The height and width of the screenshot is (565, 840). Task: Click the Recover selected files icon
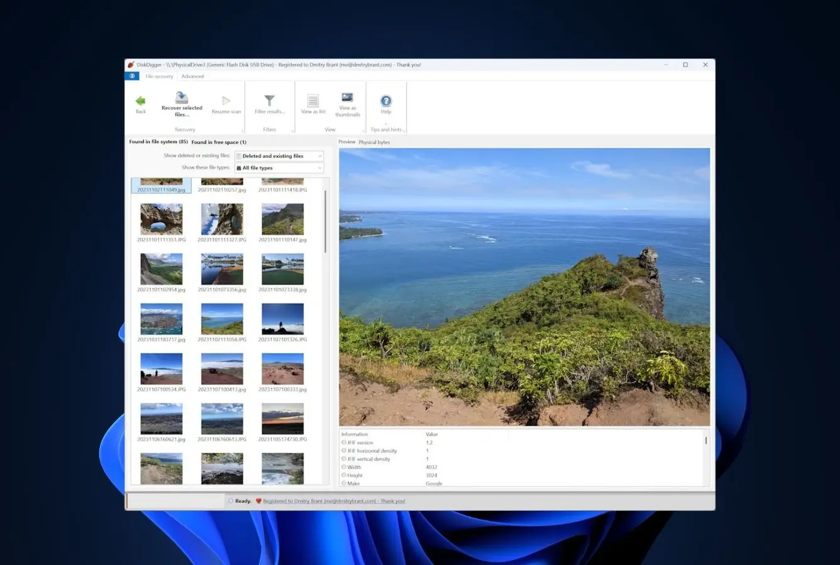pos(182,97)
